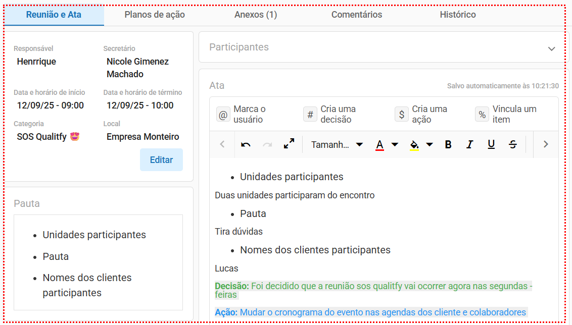
Task: Toggle strikethrough formatting
Action: 513,144
